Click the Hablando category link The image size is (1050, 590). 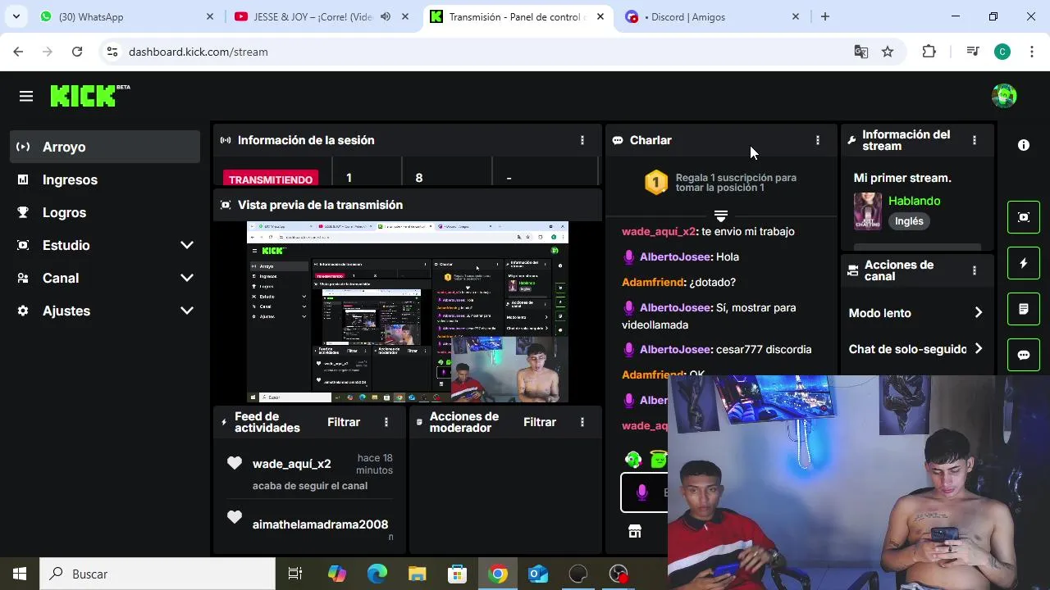pyautogui.click(x=915, y=201)
